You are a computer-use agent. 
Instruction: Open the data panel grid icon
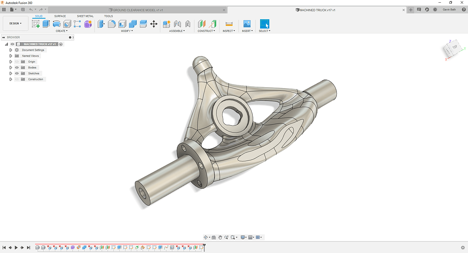[4, 10]
